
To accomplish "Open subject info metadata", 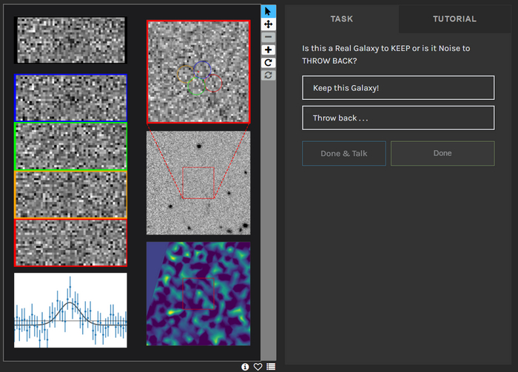I will click(245, 367).
